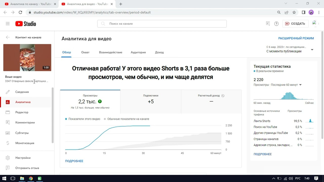Bookmark this page with star icon
This screenshot has height=182, width=324.
(294, 12)
